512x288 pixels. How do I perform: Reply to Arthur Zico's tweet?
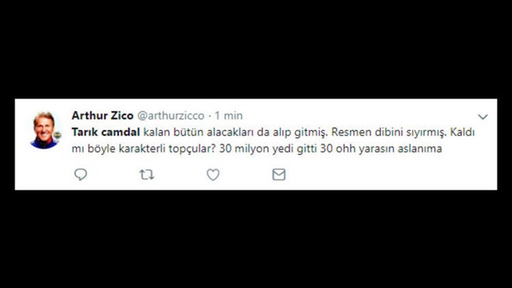[81, 175]
